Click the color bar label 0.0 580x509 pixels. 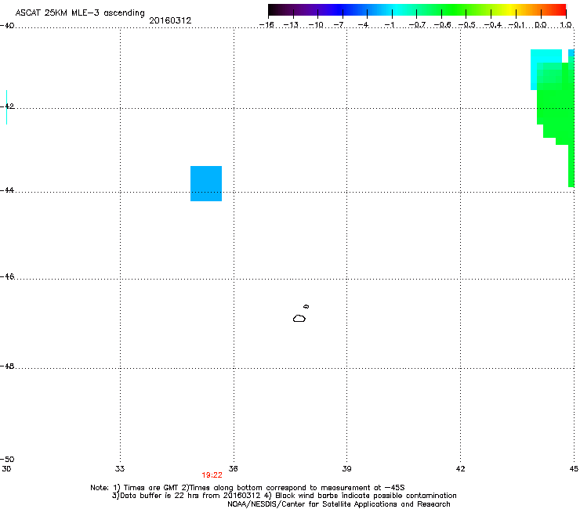(541, 25)
